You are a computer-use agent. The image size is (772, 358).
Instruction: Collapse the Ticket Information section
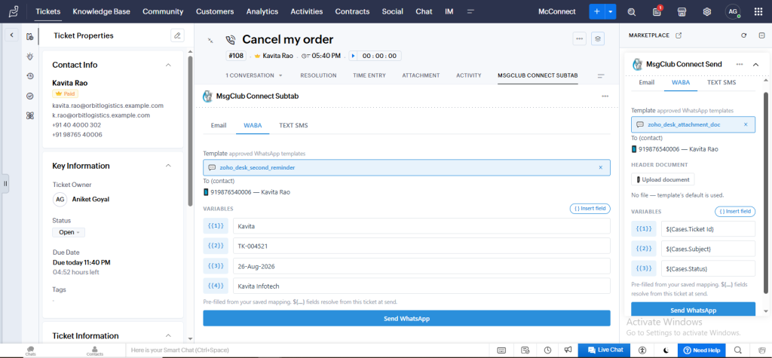click(168, 336)
